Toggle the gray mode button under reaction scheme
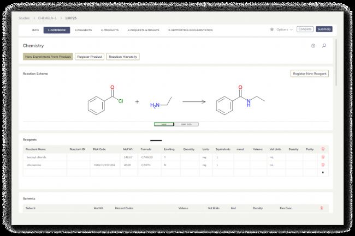Viewport: 355px width, 236px height. pos(186,124)
